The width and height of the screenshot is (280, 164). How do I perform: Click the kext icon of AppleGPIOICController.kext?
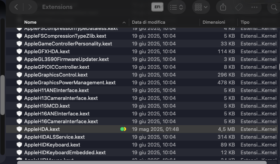pyautogui.click(x=19, y=67)
